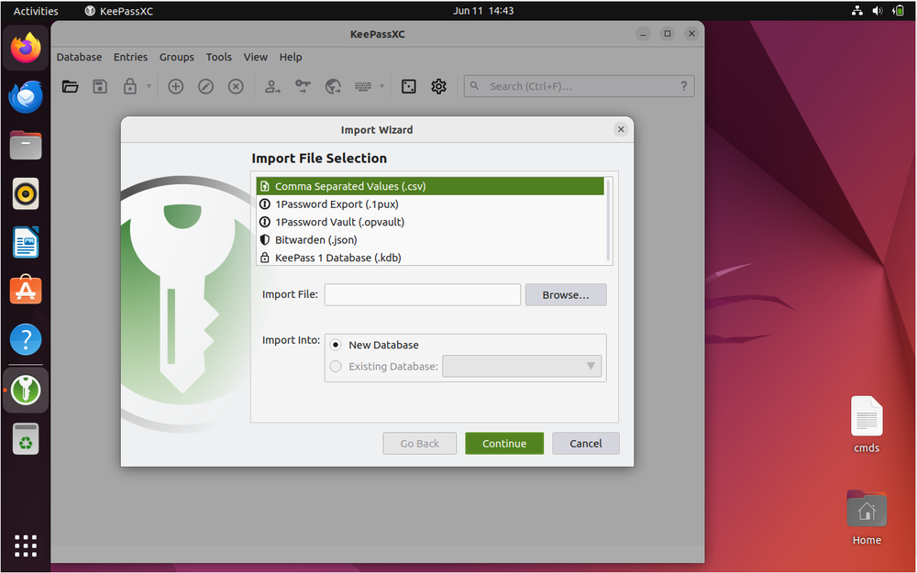Expand the lock databases dropdown arrow
917x573 pixels.
[x=149, y=85]
